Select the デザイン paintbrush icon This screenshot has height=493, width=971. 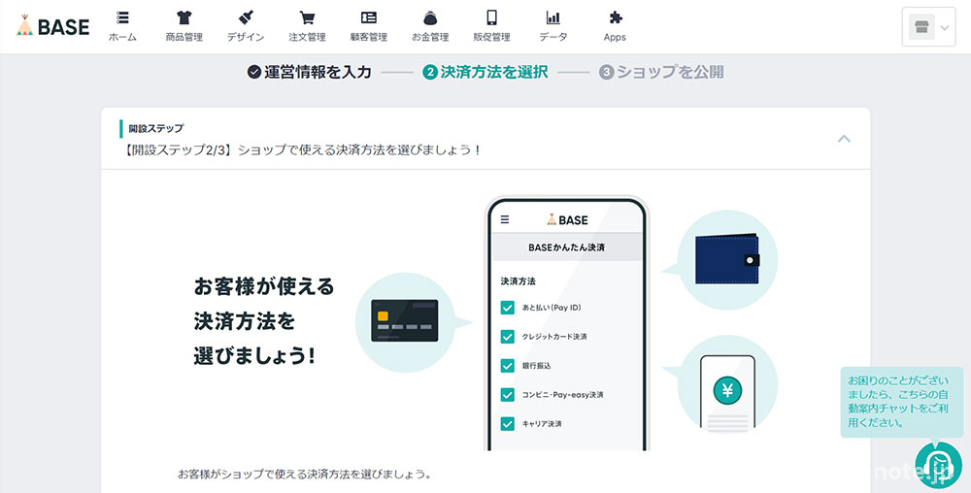246,17
